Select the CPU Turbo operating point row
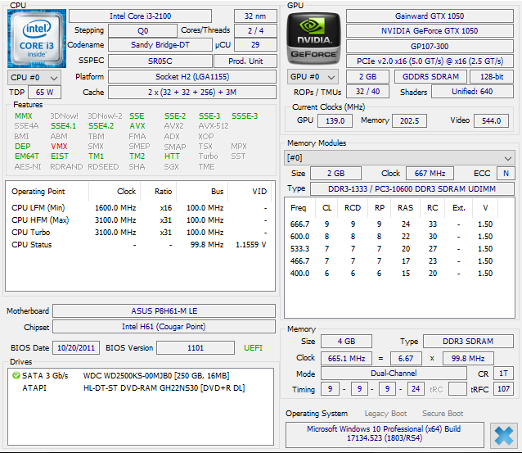Viewport: 522px width, 453px height. click(x=139, y=232)
